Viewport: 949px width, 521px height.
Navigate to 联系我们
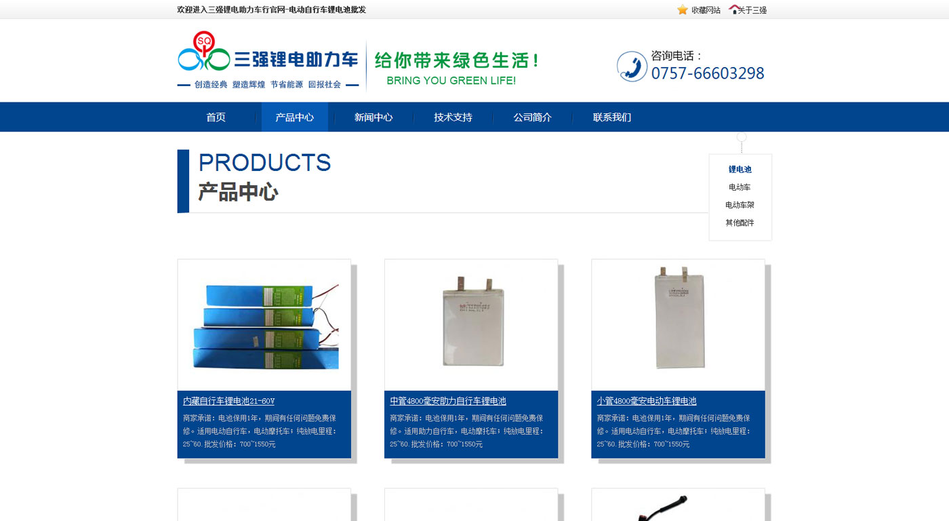[612, 117]
